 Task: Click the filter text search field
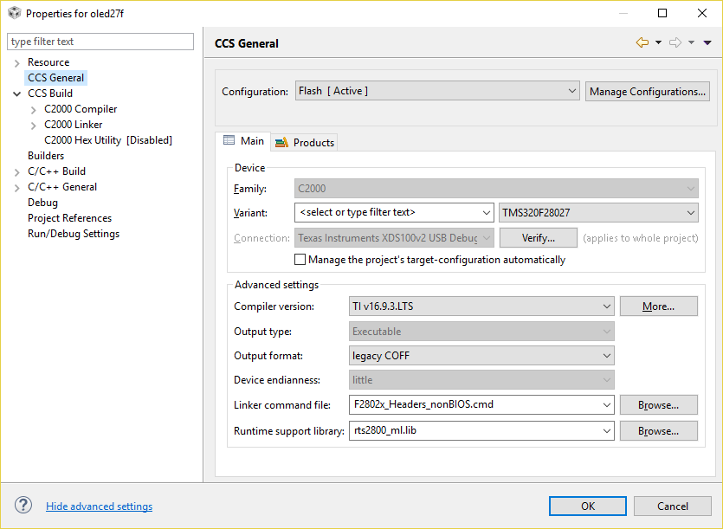click(100, 42)
